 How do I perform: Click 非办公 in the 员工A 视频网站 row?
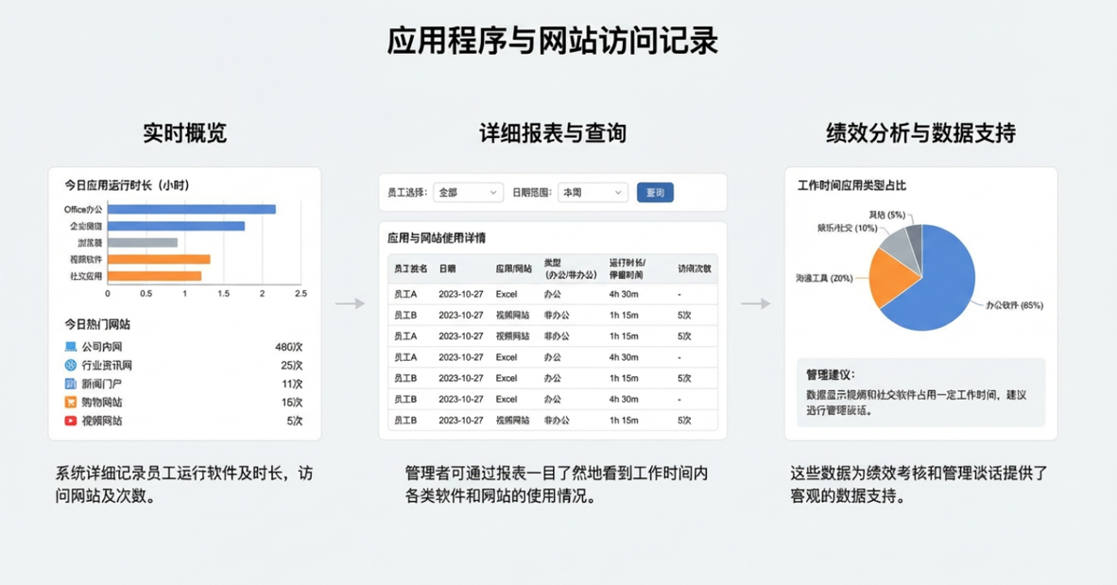pos(557,336)
